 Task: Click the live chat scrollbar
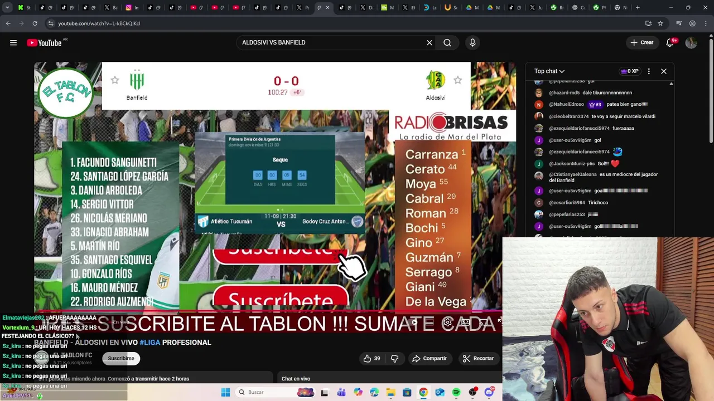[671, 159]
